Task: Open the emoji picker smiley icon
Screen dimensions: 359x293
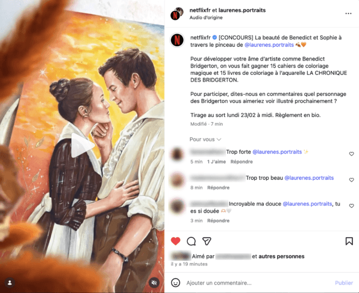Action: 175,283
